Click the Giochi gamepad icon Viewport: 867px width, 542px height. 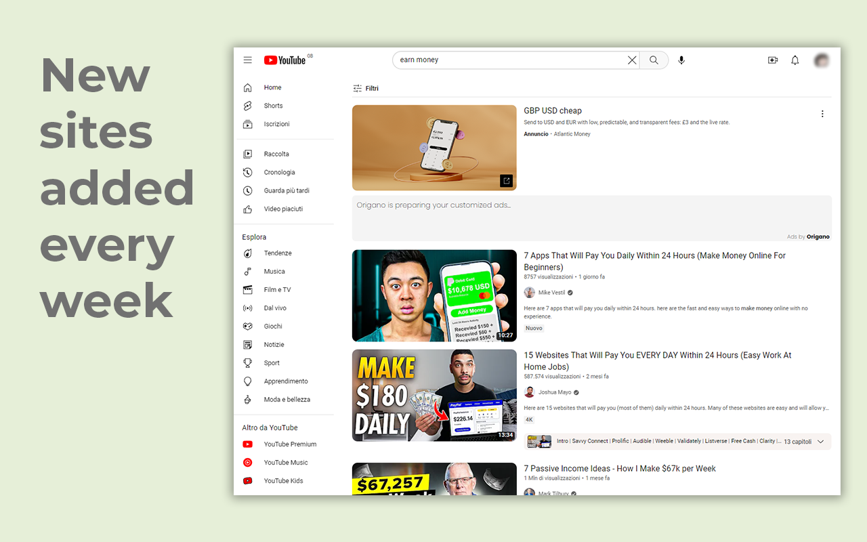[x=248, y=327]
